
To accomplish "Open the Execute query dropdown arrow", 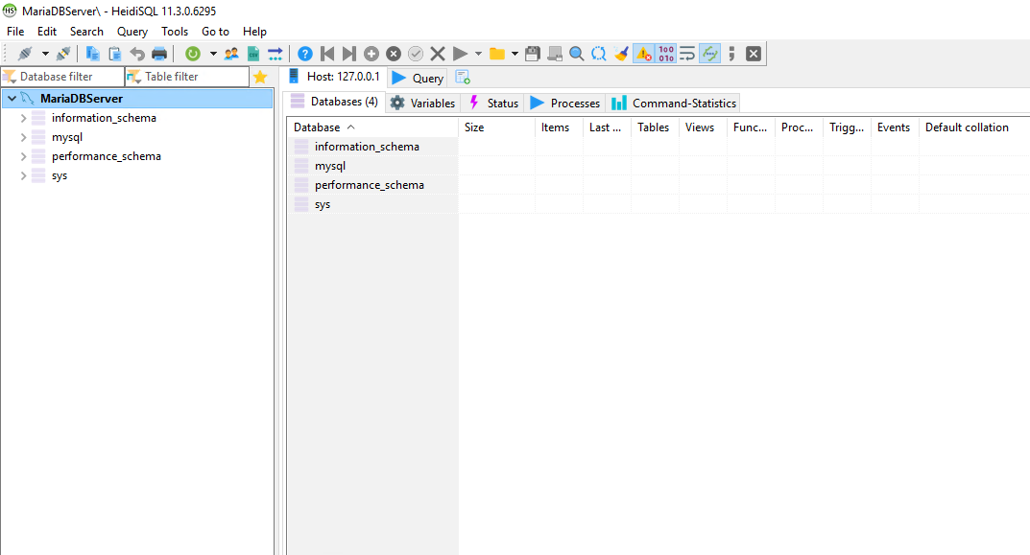I will point(478,54).
